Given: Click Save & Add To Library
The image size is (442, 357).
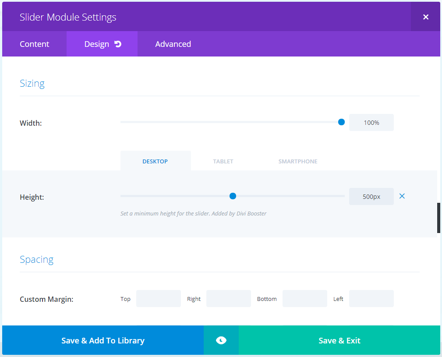Looking at the screenshot, I should point(103,340).
